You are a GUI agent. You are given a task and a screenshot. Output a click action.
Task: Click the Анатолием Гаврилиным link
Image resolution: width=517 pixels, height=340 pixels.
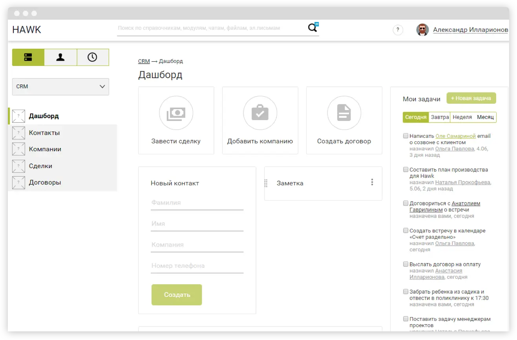click(445, 207)
